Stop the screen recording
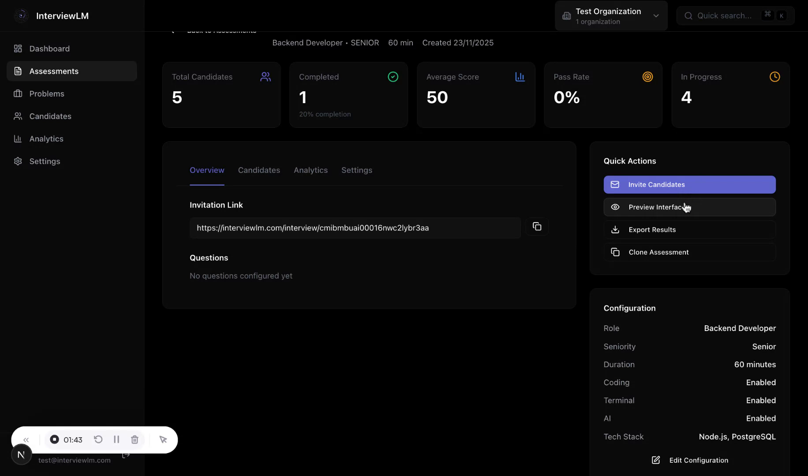Screen dimensions: 808x476 [x=55, y=439]
